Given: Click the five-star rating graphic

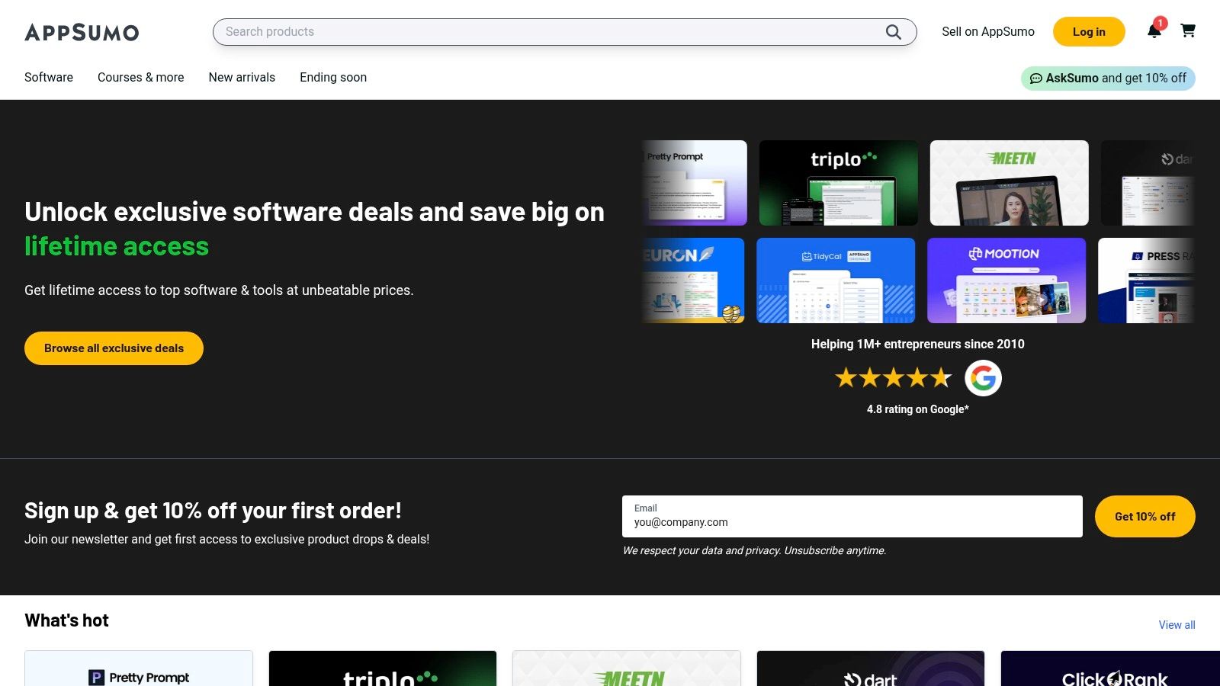Looking at the screenshot, I should (893, 377).
